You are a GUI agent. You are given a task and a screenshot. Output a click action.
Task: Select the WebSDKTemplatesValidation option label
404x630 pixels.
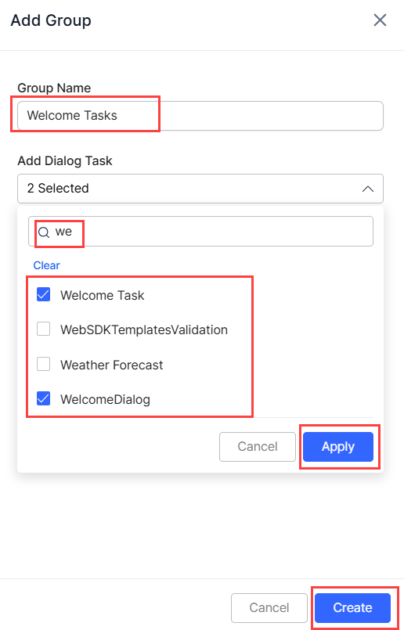tap(144, 329)
